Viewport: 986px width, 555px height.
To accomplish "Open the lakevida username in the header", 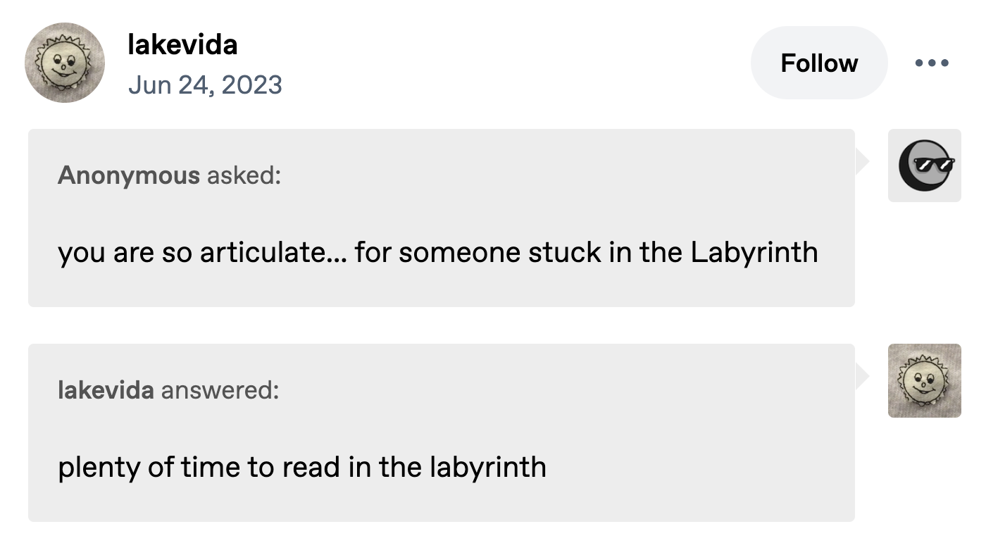I will click(x=182, y=46).
